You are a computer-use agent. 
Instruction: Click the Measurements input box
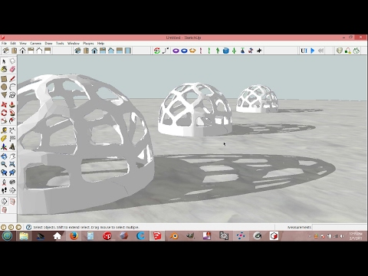point(339,227)
